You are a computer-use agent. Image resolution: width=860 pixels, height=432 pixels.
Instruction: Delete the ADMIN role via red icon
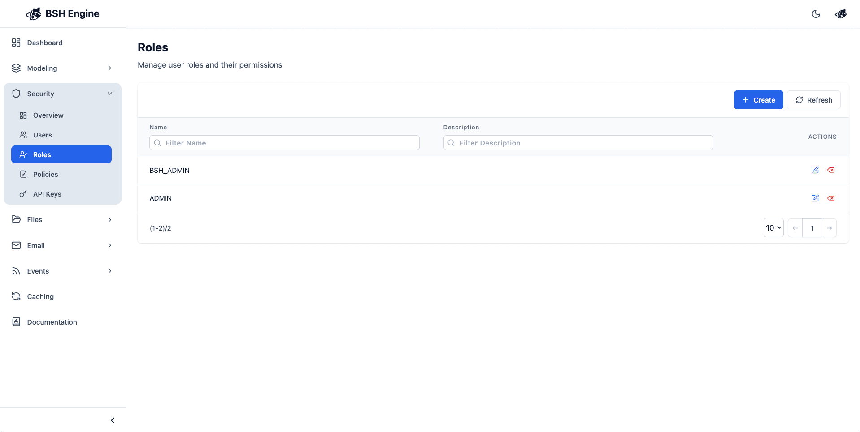[831, 198]
